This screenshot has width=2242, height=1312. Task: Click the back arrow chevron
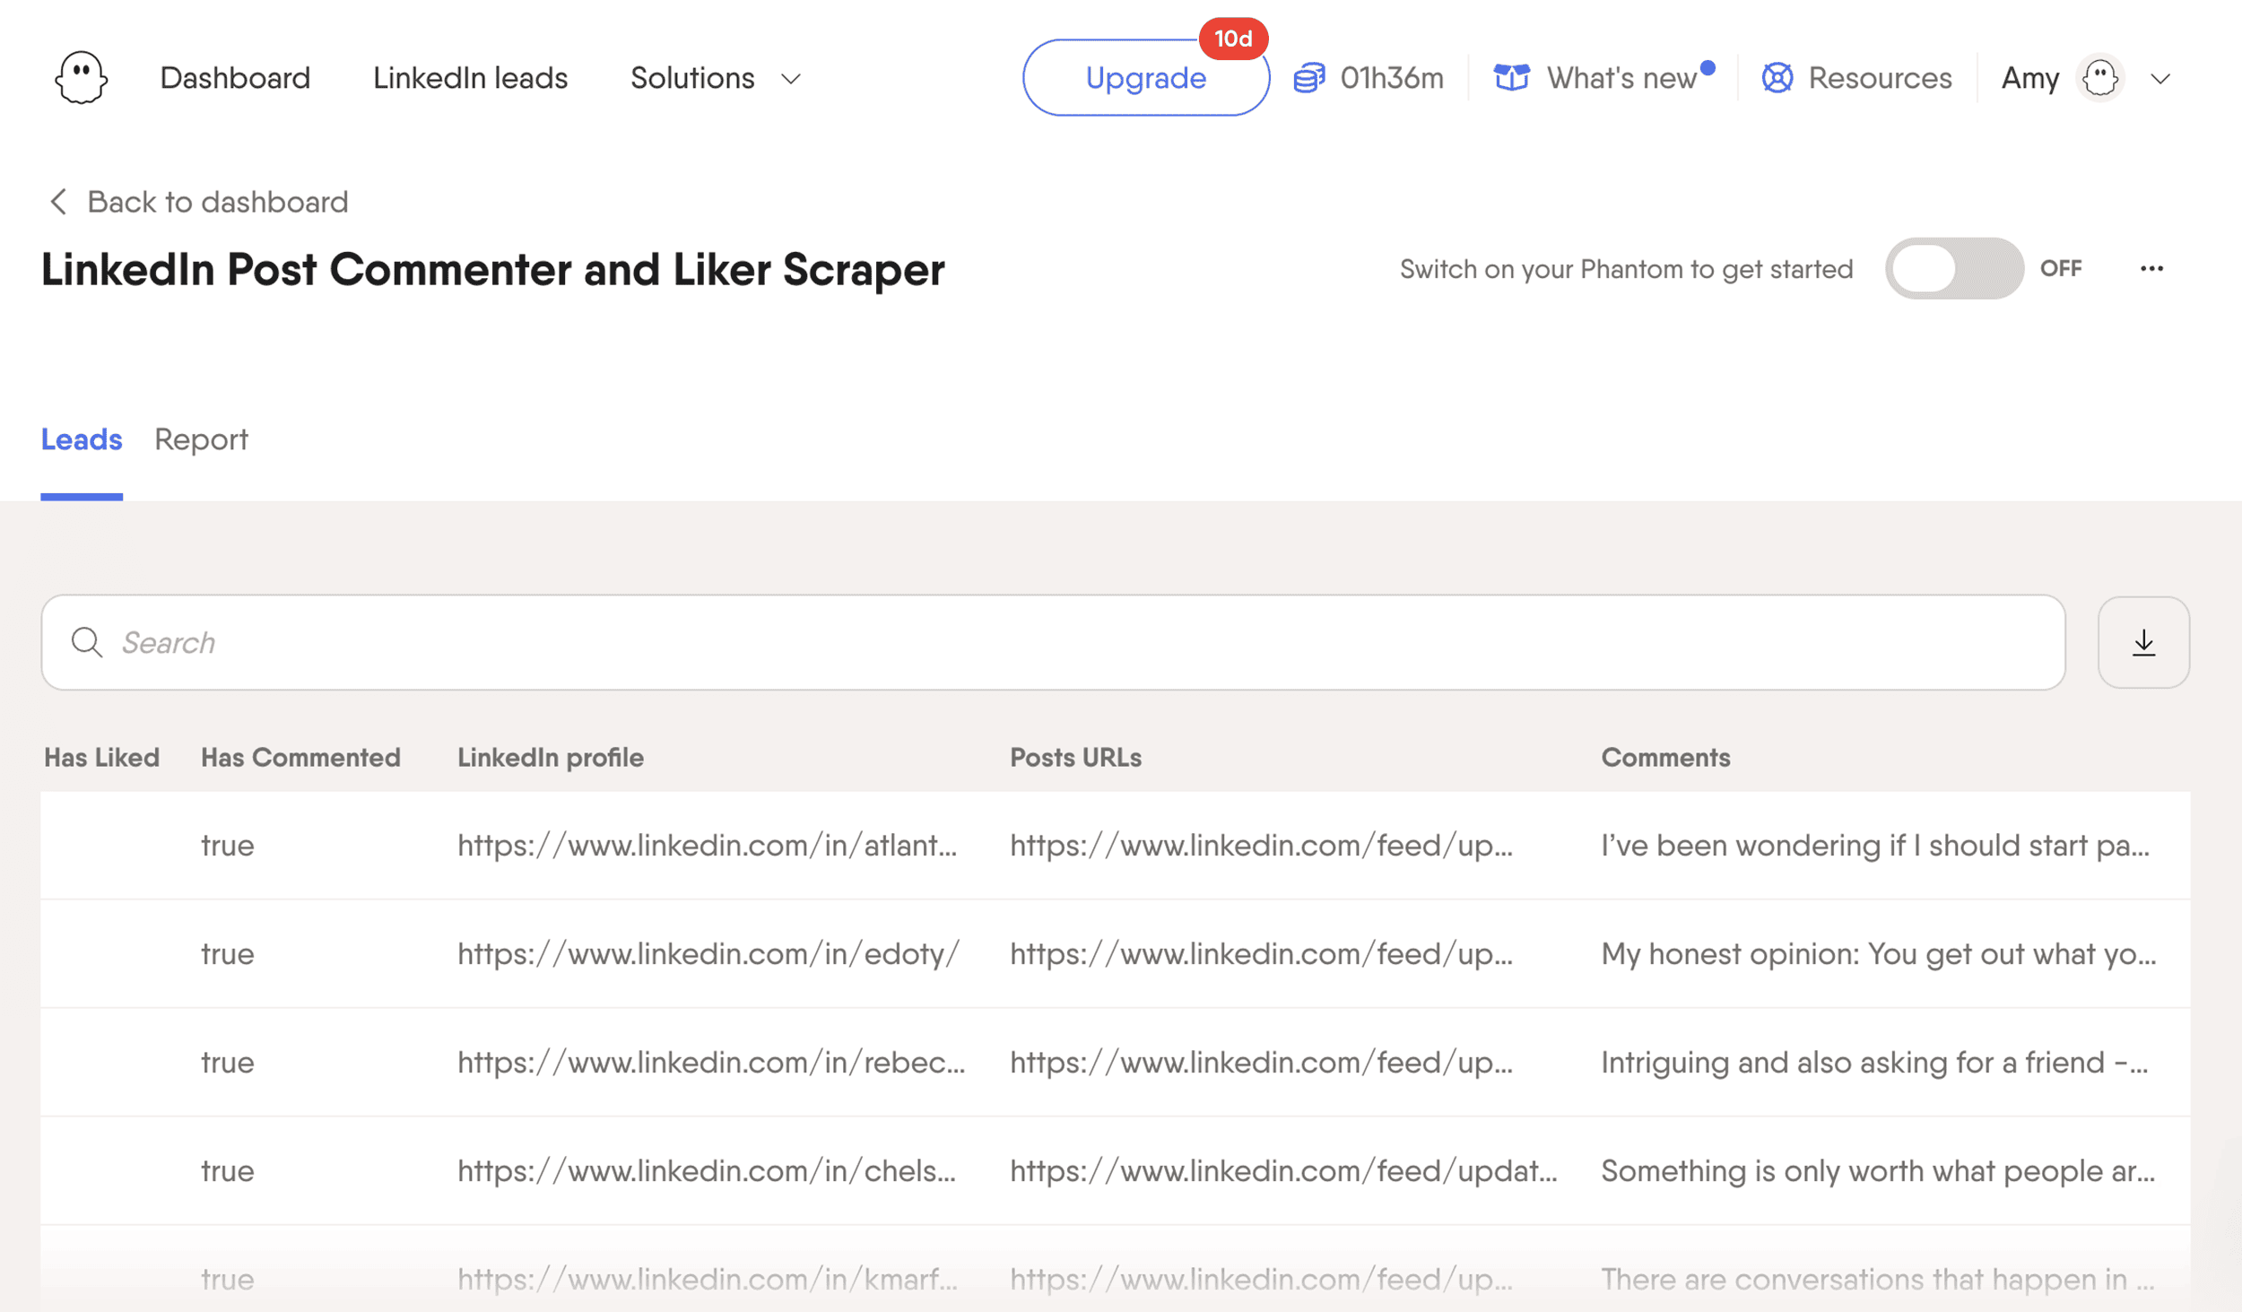(x=57, y=201)
